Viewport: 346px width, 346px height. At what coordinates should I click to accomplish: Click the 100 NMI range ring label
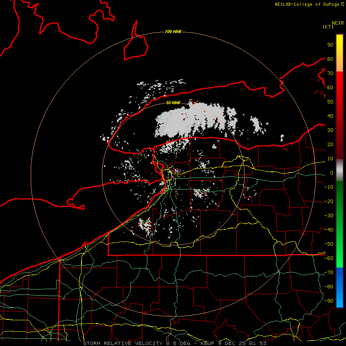[173, 32]
